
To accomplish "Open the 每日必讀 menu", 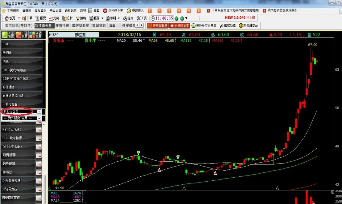I will pos(56,10).
